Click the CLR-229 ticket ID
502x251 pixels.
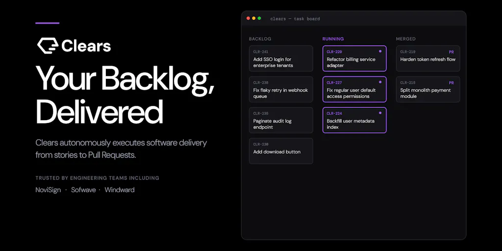(x=334, y=51)
